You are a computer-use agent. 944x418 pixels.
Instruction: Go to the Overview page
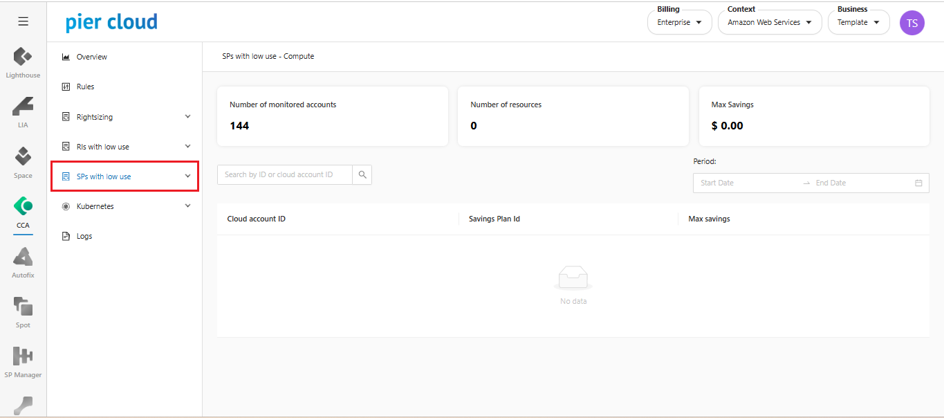click(91, 57)
